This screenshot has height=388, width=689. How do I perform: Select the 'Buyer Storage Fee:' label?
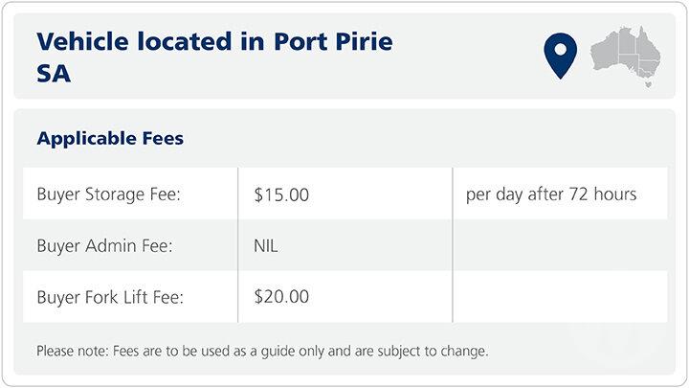(x=109, y=194)
